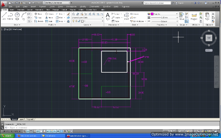Open the AutoCAD application menu logo

click(x=3, y=4)
